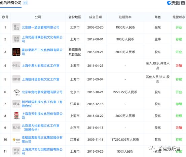
Task: Open 上海中君力影视文化工作室 link
Action: tap(41, 66)
